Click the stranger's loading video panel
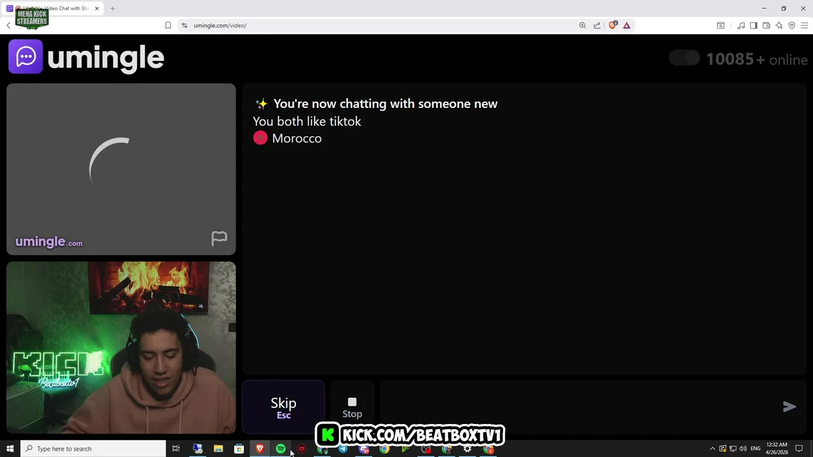813x457 pixels. pyautogui.click(x=121, y=169)
